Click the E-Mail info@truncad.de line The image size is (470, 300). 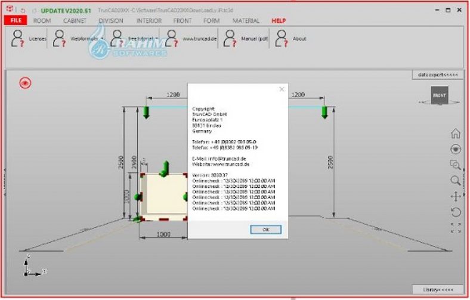coord(219,159)
